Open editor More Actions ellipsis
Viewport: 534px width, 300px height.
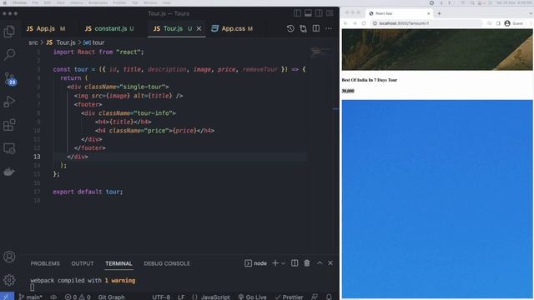point(329,28)
